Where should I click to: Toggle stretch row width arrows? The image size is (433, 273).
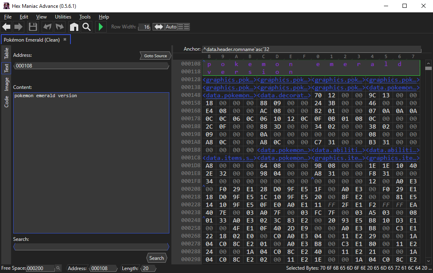(x=159, y=27)
